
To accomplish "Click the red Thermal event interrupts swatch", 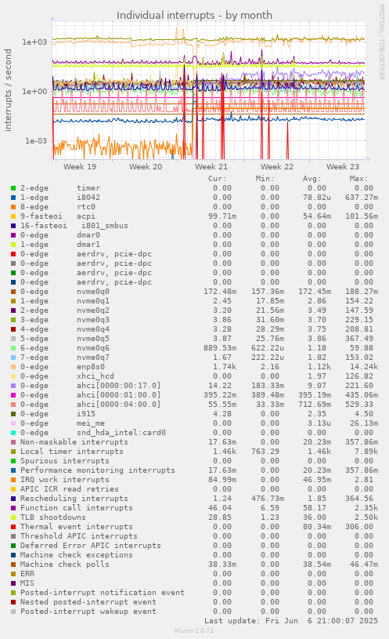I will pos(13,527).
